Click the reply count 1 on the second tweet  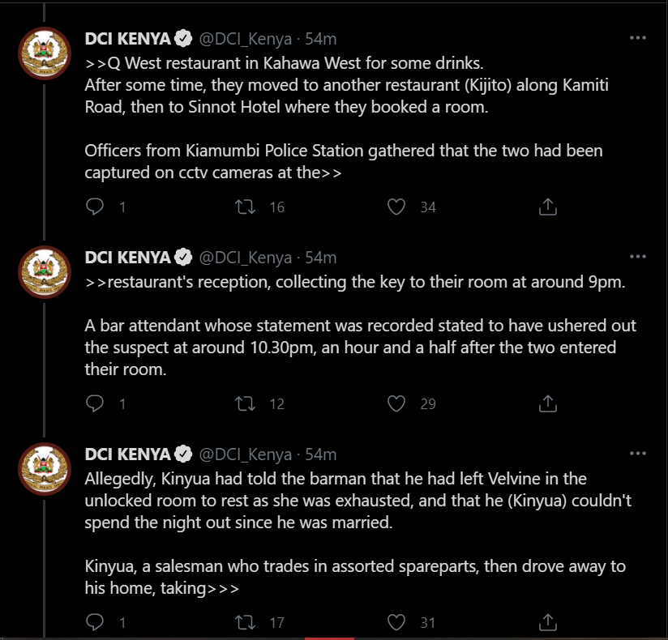click(x=122, y=403)
